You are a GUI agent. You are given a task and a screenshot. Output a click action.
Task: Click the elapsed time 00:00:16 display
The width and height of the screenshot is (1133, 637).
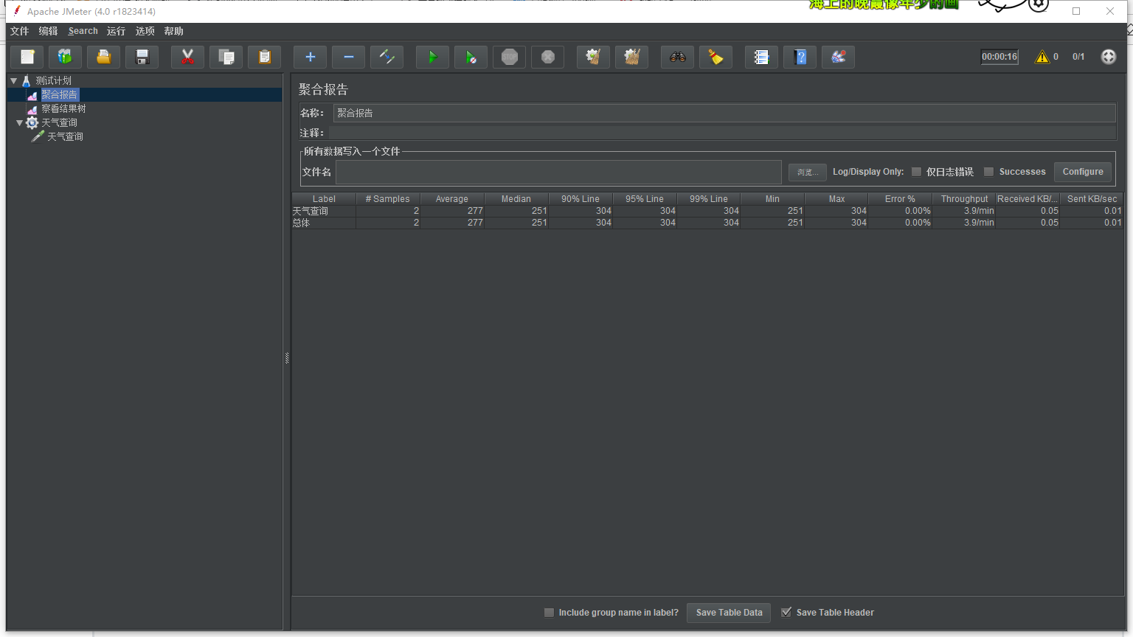point(999,57)
